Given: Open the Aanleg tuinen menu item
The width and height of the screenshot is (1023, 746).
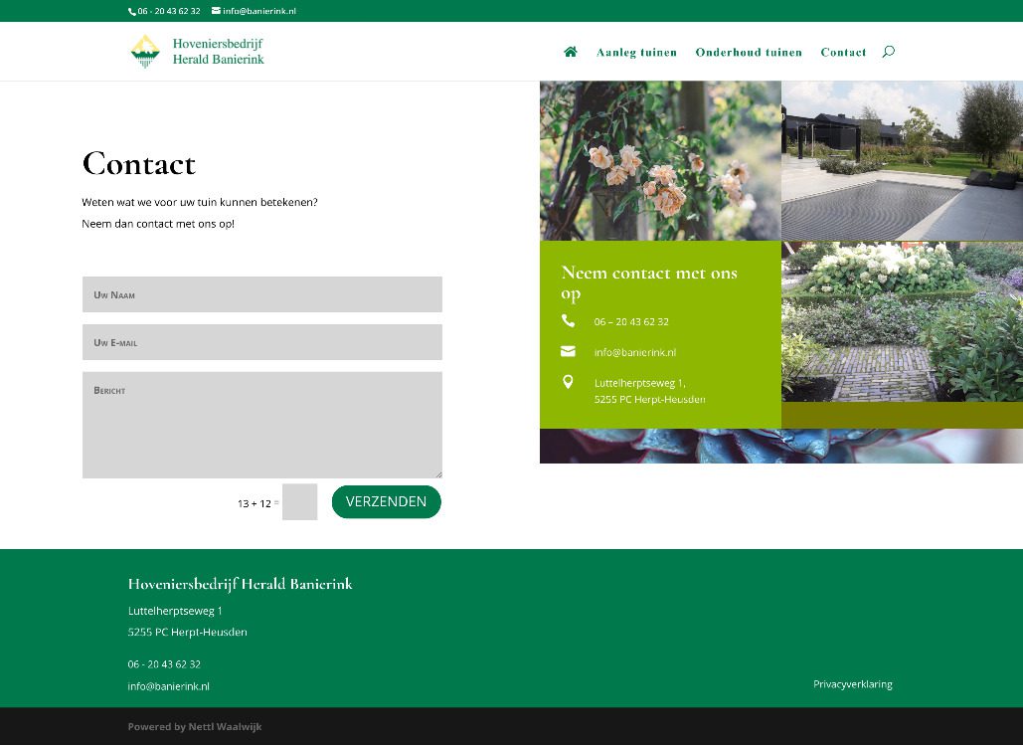Looking at the screenshot, I should [x=636, y=52].
